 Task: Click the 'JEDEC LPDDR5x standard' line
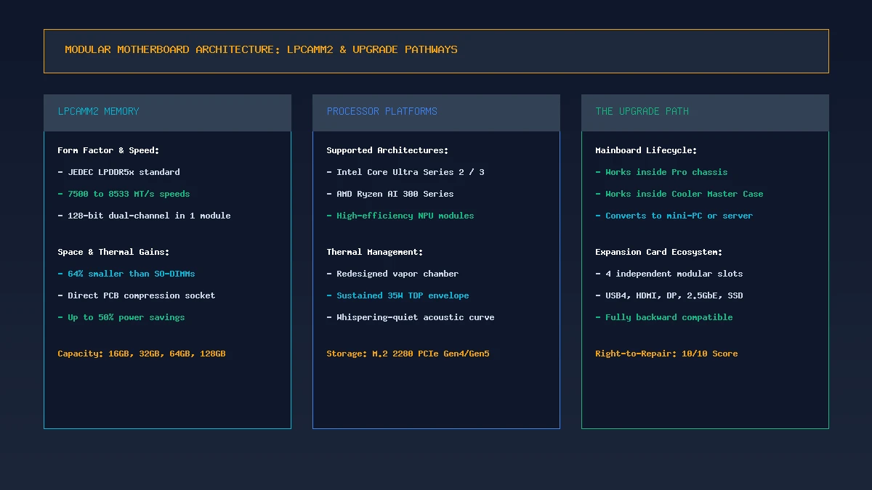[118, 172]
